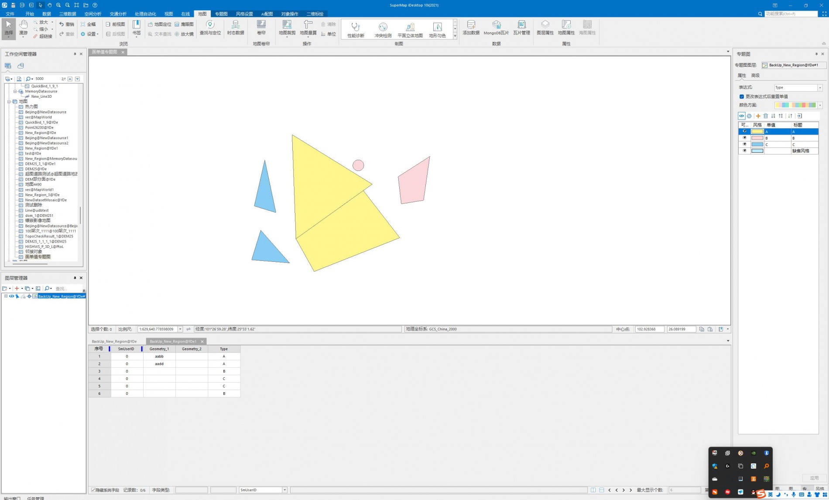Open the 地图量算 (Map Measure) tool

[x=308, y=28]
